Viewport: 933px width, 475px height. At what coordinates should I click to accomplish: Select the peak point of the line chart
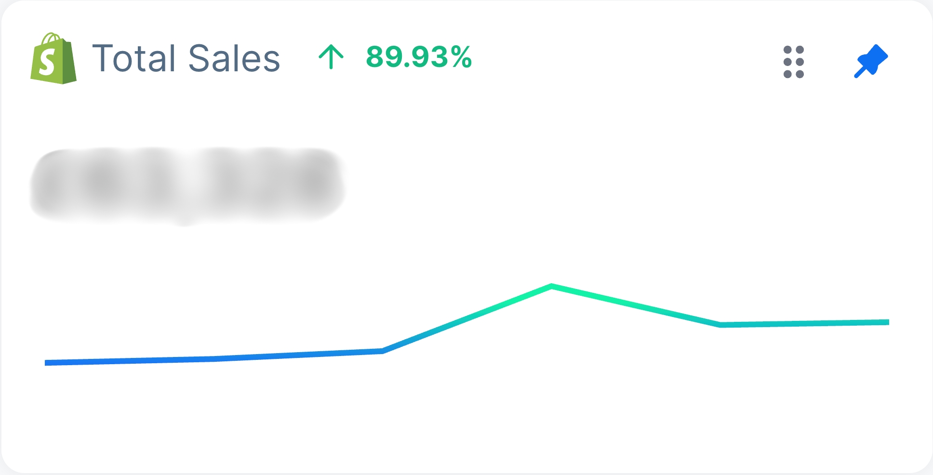[x=552, y=287]
